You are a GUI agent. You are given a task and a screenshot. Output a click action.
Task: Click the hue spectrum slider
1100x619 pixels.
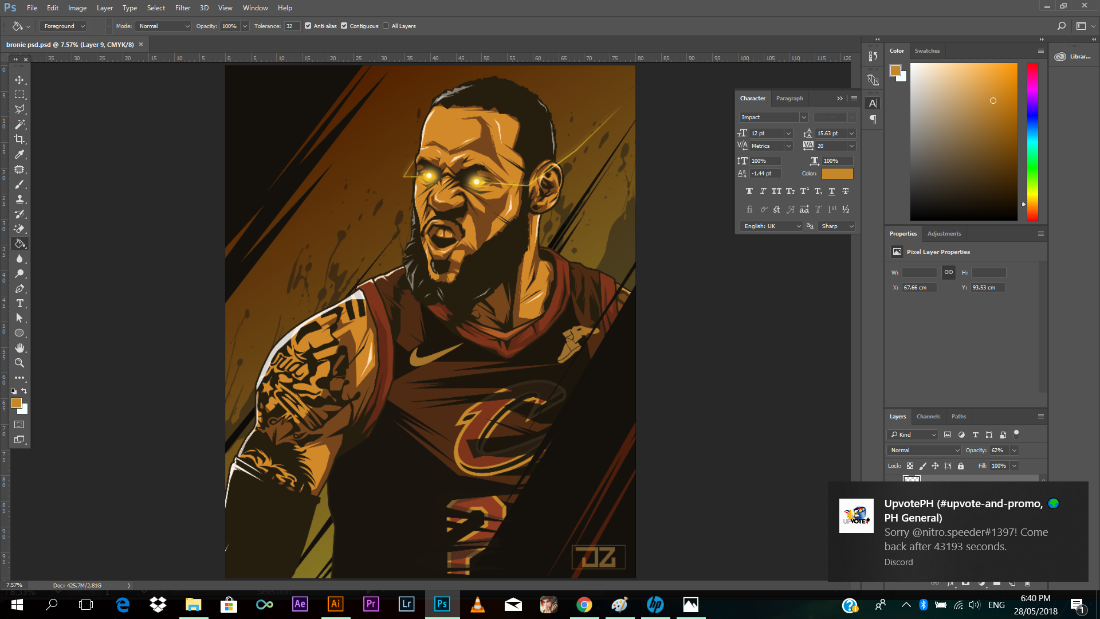[x=1032, y=142]
